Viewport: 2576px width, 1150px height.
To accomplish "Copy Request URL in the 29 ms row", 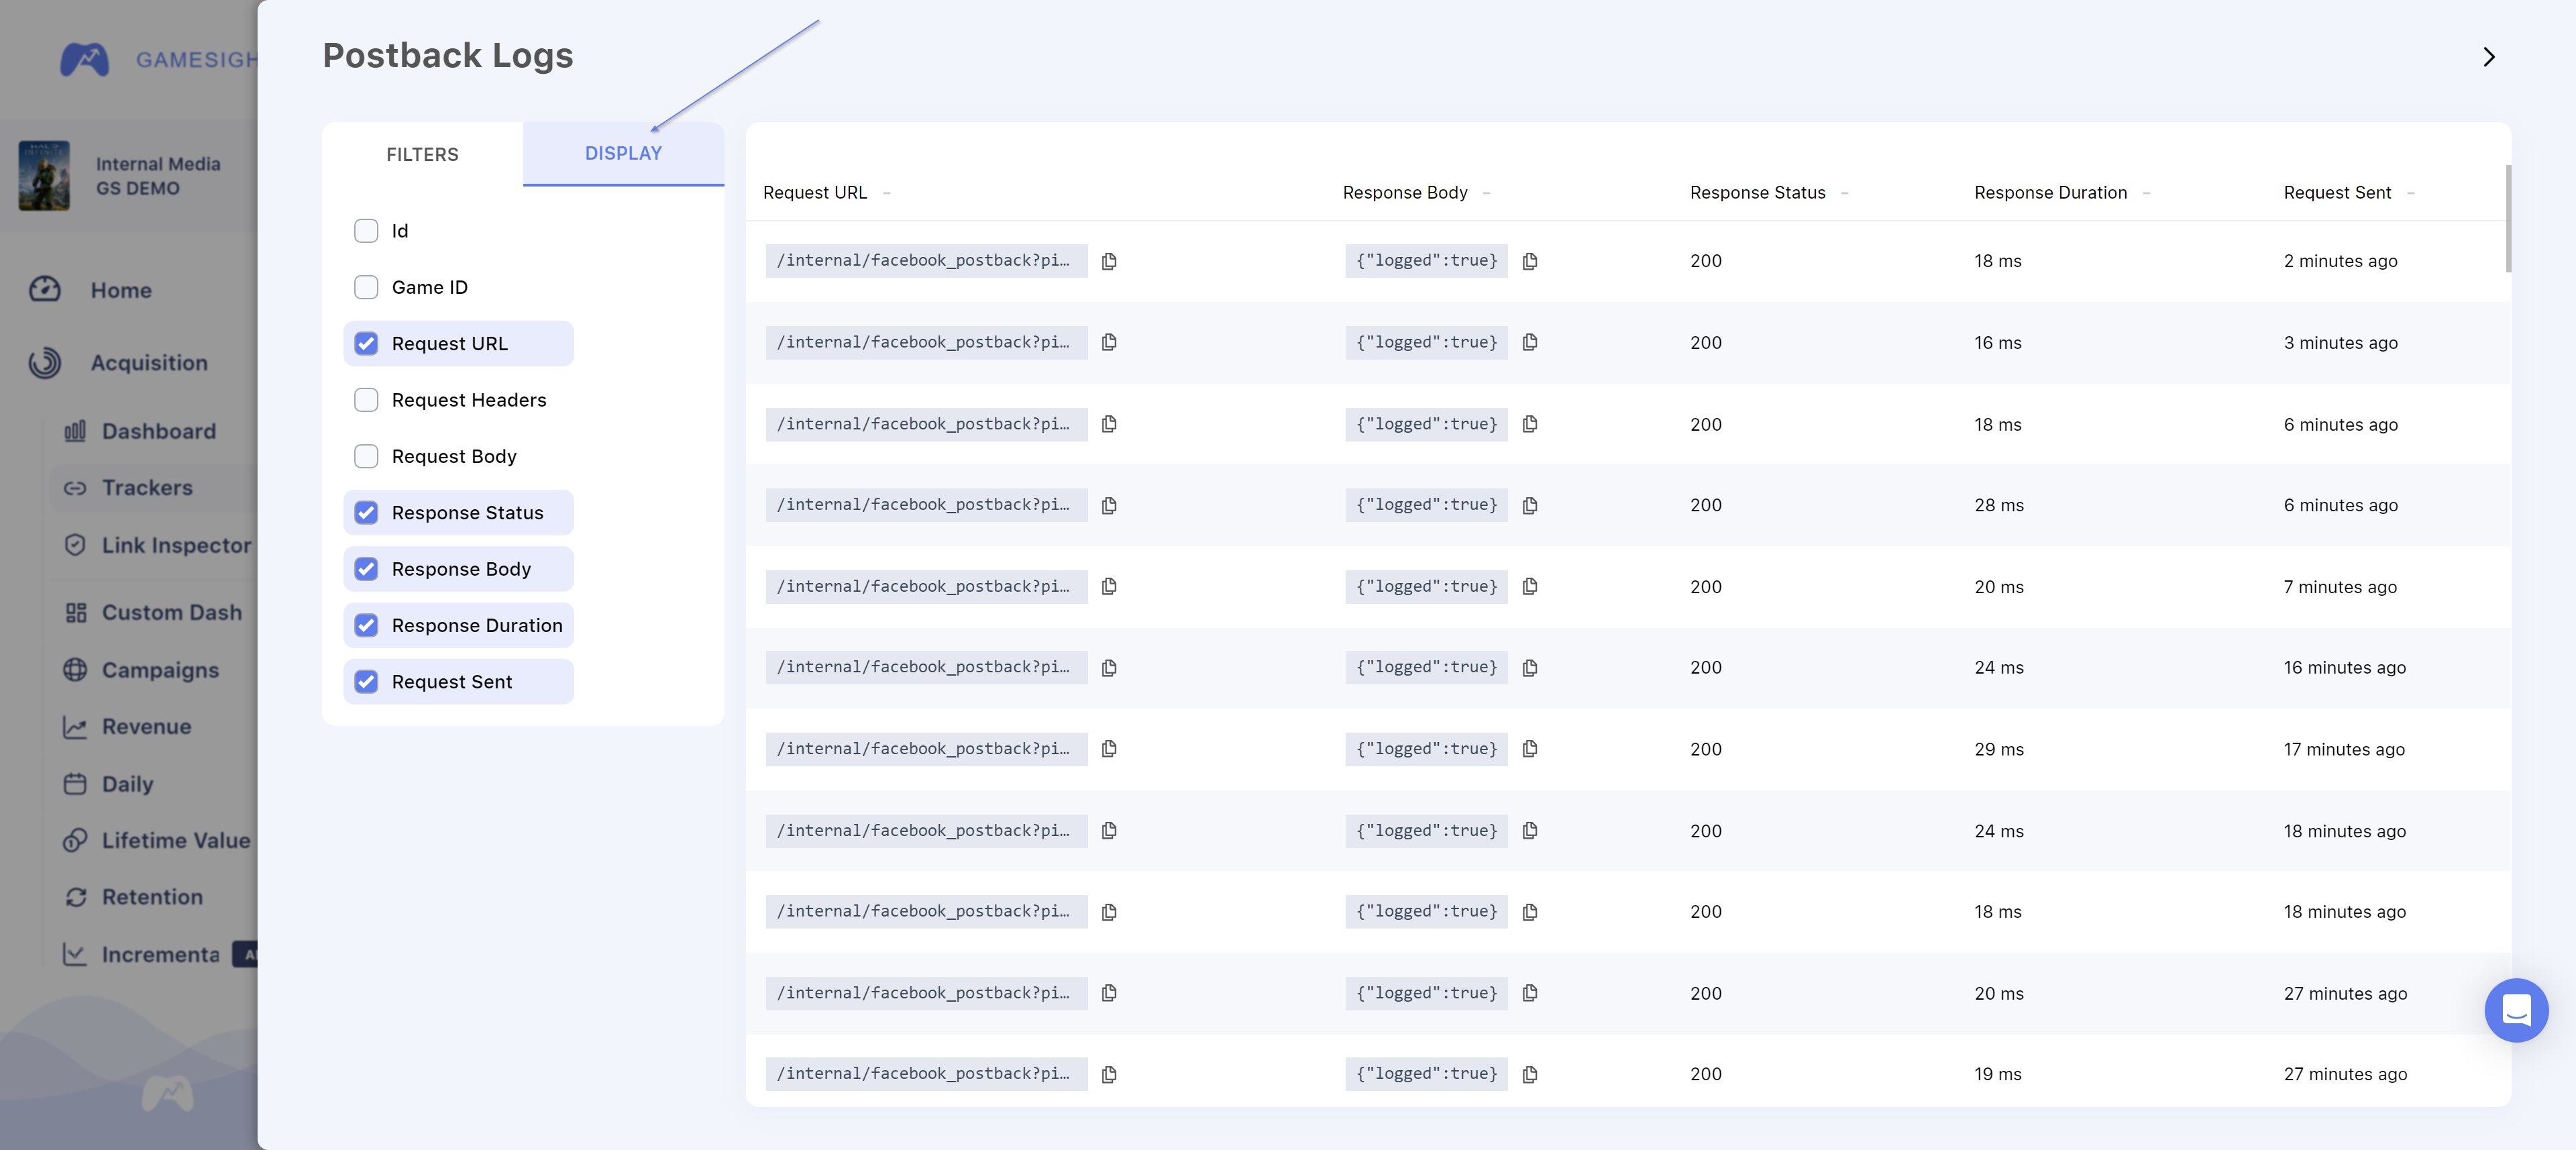I will [x=1109, y=749].
